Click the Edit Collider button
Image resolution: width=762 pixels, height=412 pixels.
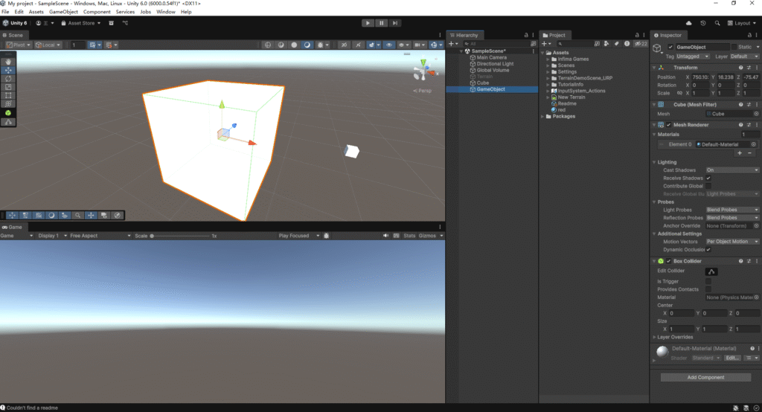pyautogui.click(x=711, y=271)
